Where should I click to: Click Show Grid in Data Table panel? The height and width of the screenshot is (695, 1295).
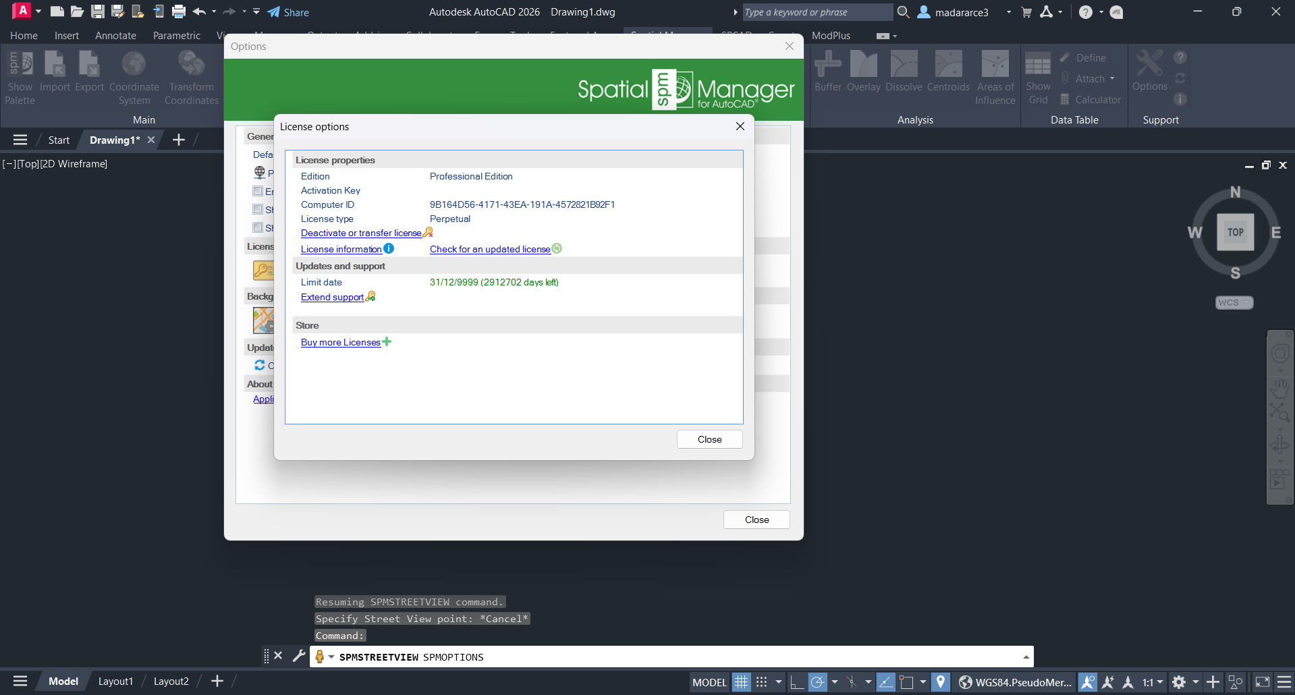point(1038,78)
